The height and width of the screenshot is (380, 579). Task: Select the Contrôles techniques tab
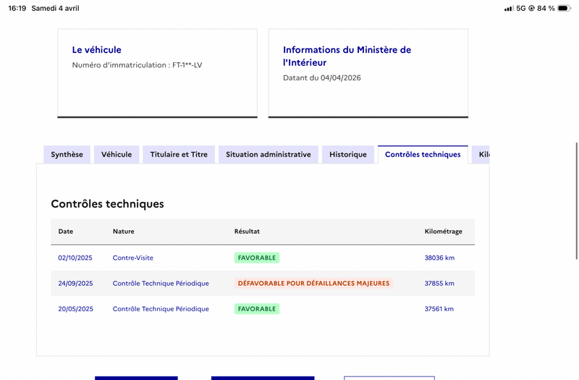point(423,154)
